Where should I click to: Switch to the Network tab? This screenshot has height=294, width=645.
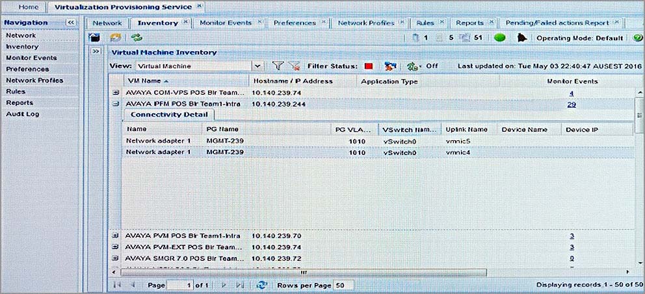coord(107,23)
